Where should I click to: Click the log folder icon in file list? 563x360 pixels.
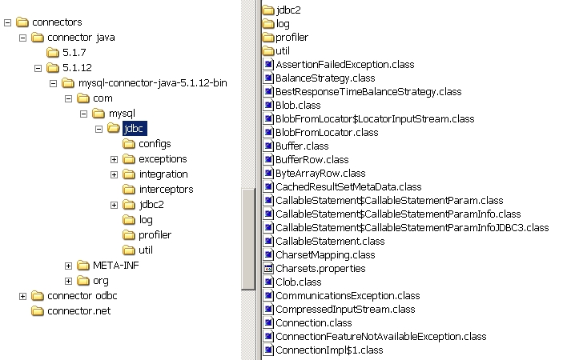(268, 24)
